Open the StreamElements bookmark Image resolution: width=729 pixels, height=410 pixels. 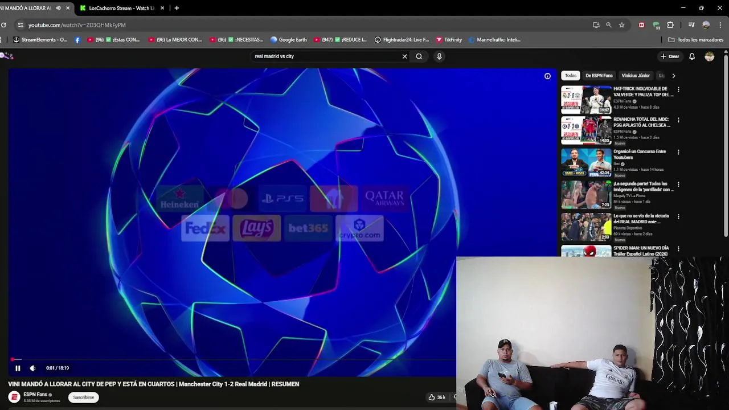tap(40, 40)
